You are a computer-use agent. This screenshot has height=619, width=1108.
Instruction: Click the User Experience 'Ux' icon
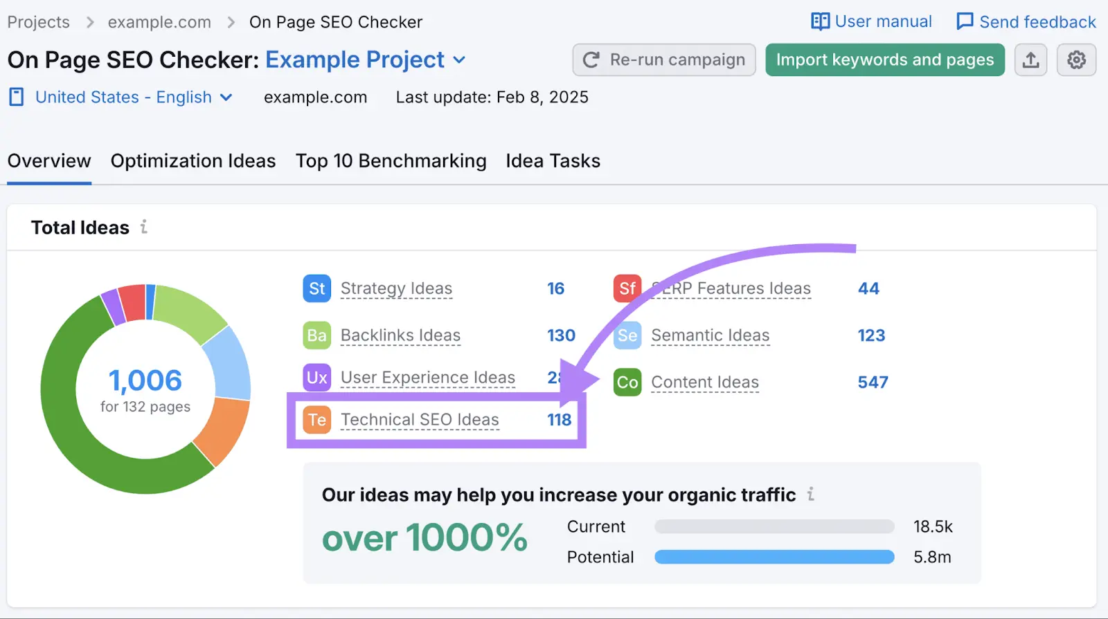coord(316,378)
